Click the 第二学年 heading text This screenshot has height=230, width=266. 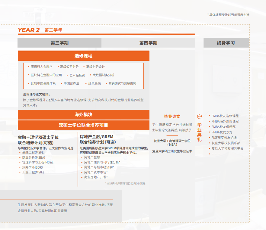pyautogui.click(x=53, y=30)
